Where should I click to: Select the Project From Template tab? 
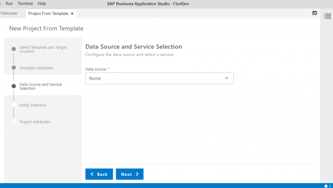point(48,14)
